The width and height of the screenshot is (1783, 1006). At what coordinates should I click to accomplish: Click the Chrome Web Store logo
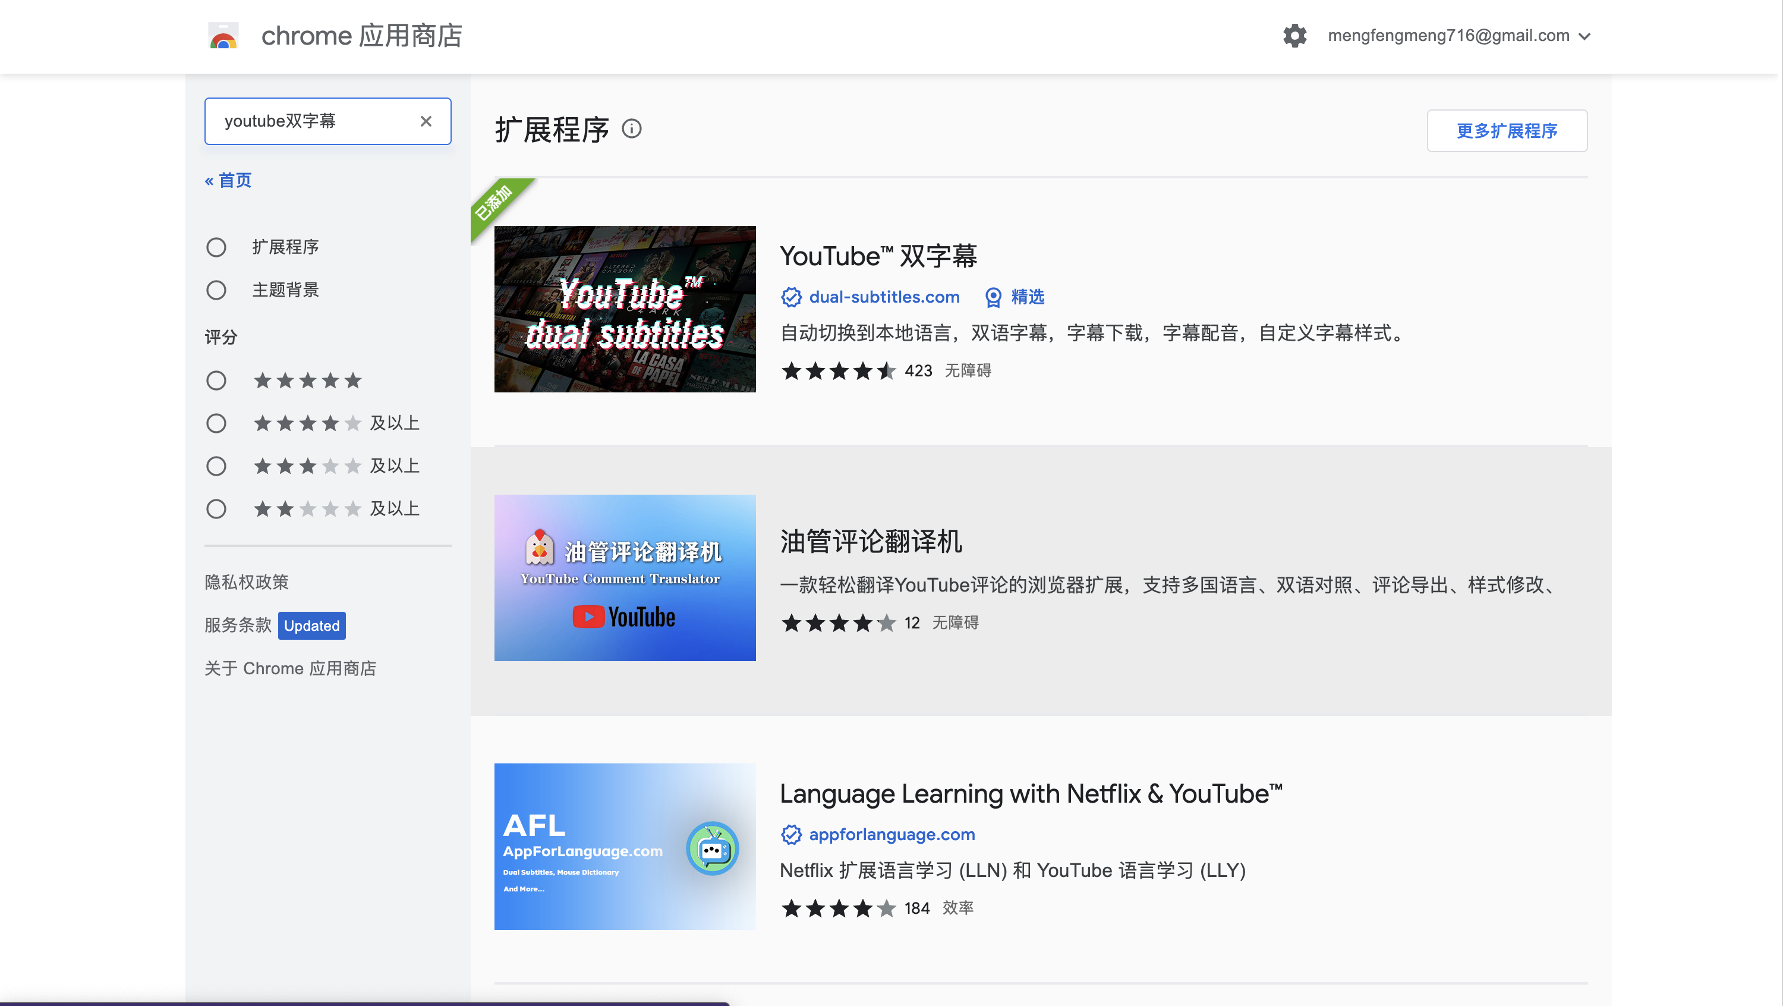coord(223,36)
